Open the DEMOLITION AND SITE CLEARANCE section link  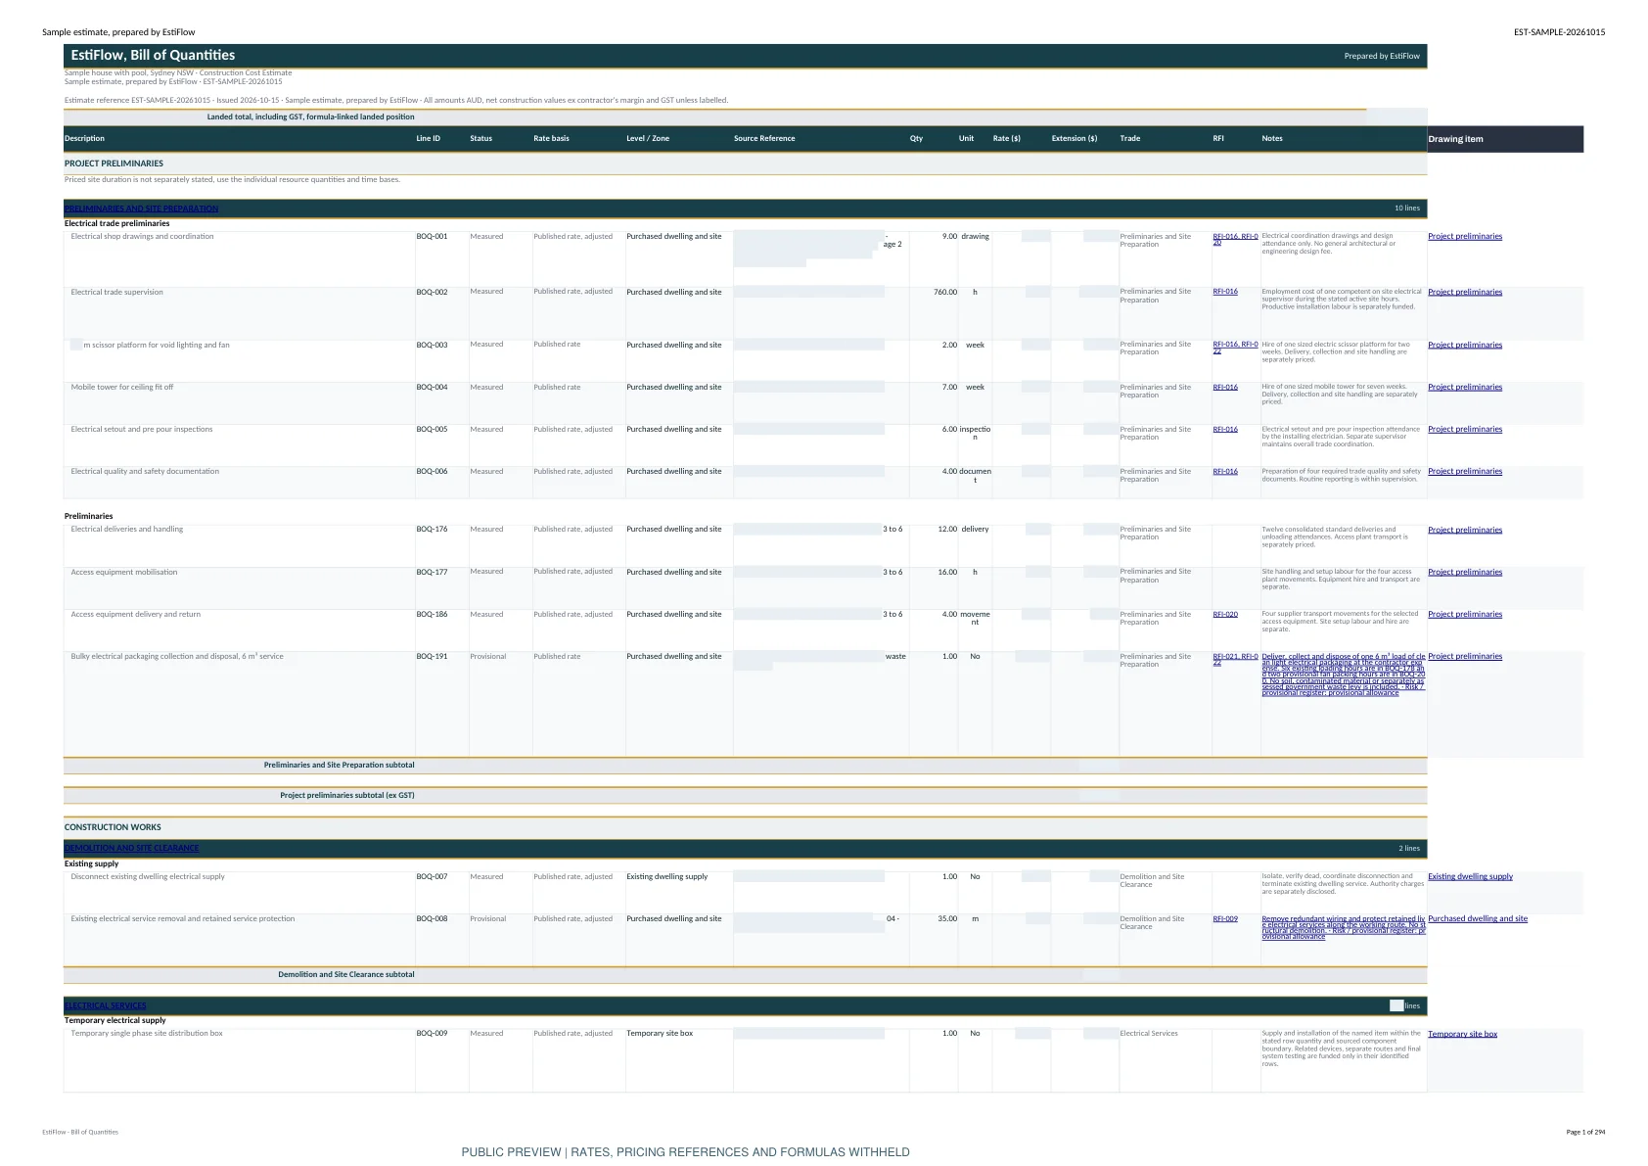coord(131,848)
